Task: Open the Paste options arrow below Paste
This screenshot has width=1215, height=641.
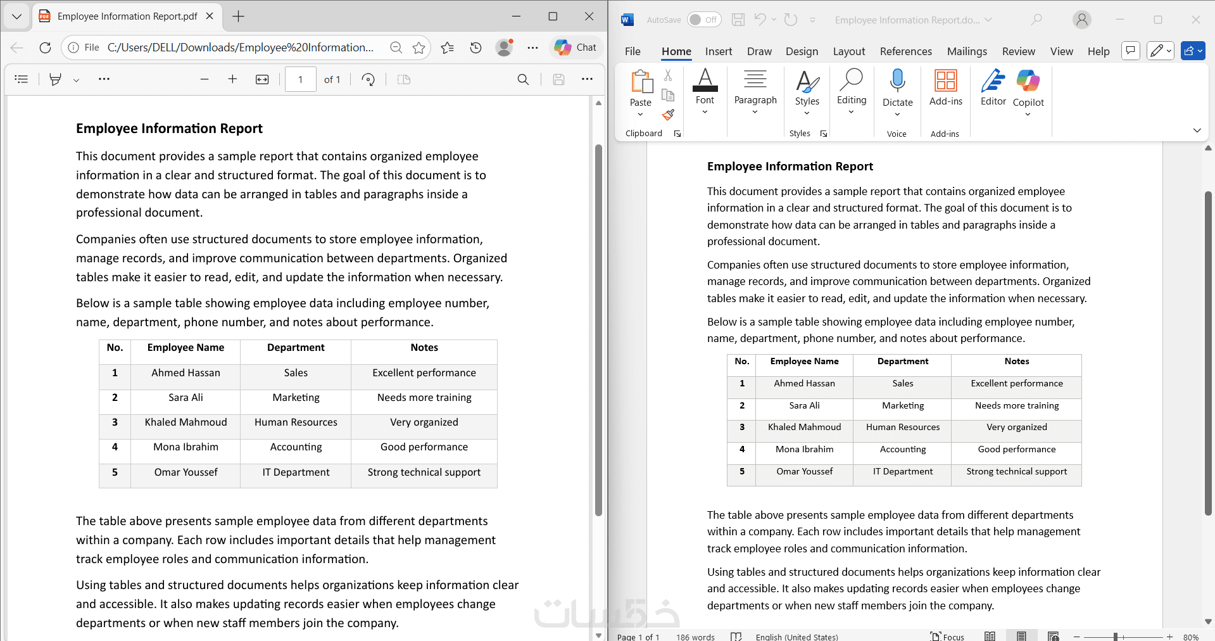Action: pos(640,115)
